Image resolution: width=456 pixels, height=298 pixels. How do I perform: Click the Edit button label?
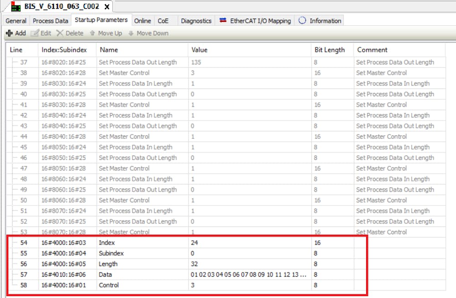(46, 33)
